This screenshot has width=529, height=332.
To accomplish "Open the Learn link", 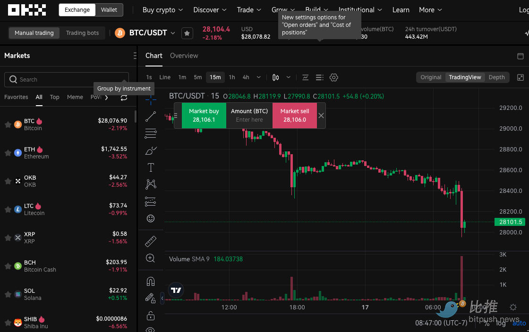I will pos(401,10).
